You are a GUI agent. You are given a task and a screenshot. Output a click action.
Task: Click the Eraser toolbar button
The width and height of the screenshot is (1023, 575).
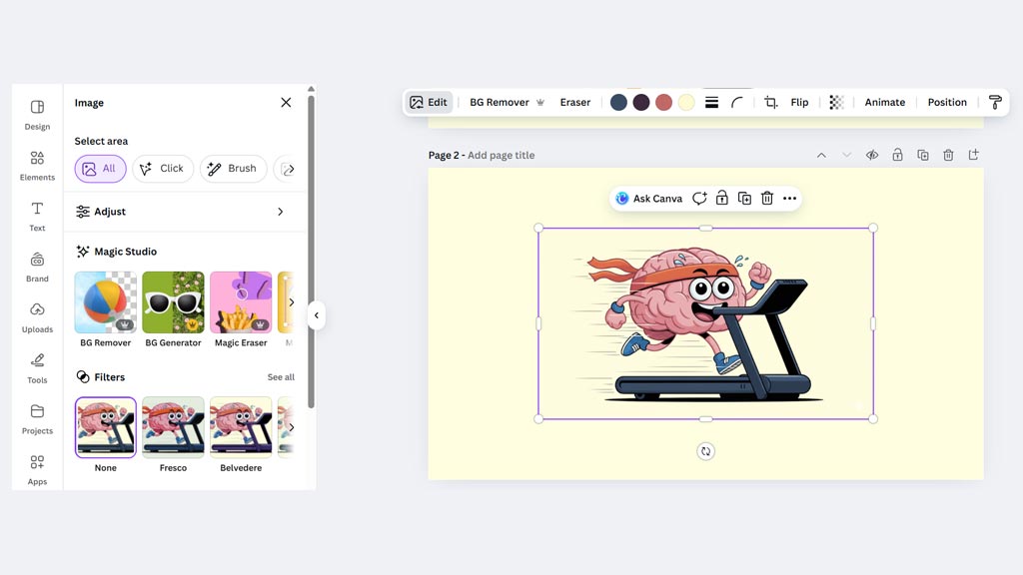tap(574, 103)
